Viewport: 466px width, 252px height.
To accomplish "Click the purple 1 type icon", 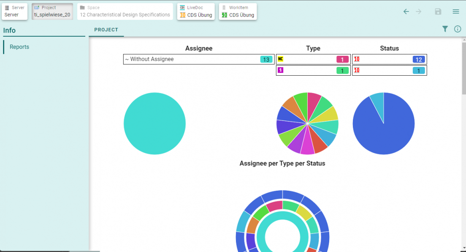I will [281, 70].
